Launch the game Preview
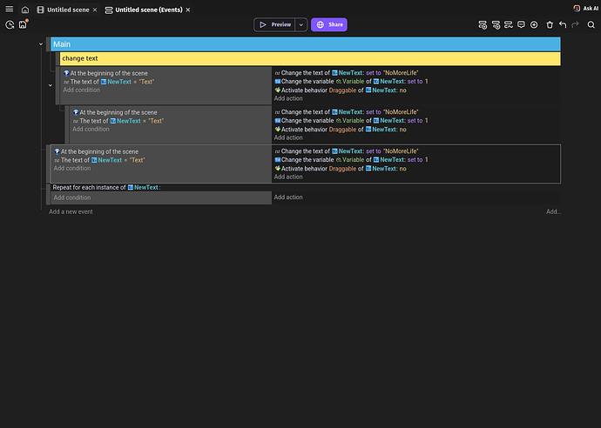 274,24
